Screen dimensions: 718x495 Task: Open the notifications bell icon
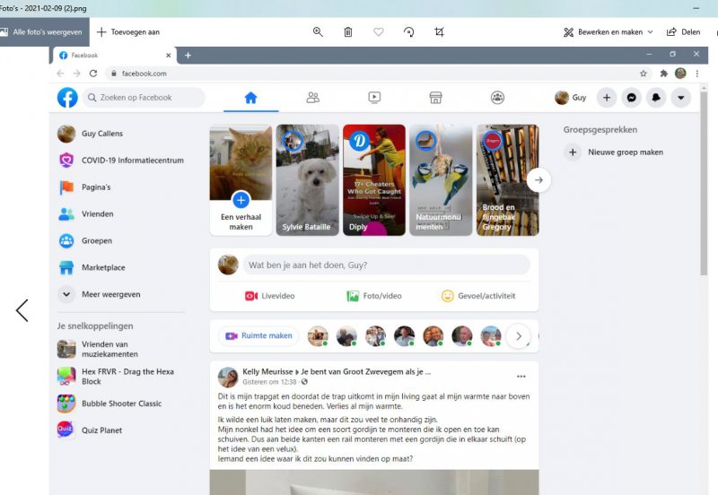click(x=656, y=98)
